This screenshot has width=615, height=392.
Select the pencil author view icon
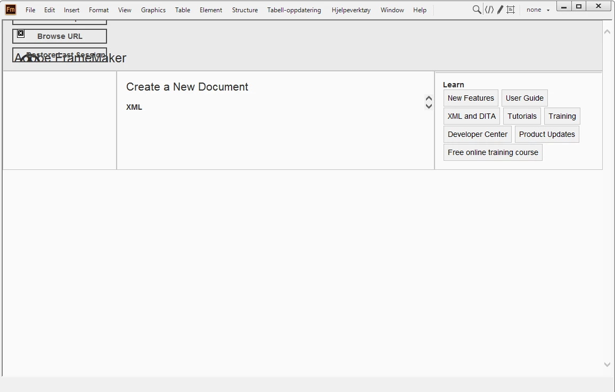[500, 10]
